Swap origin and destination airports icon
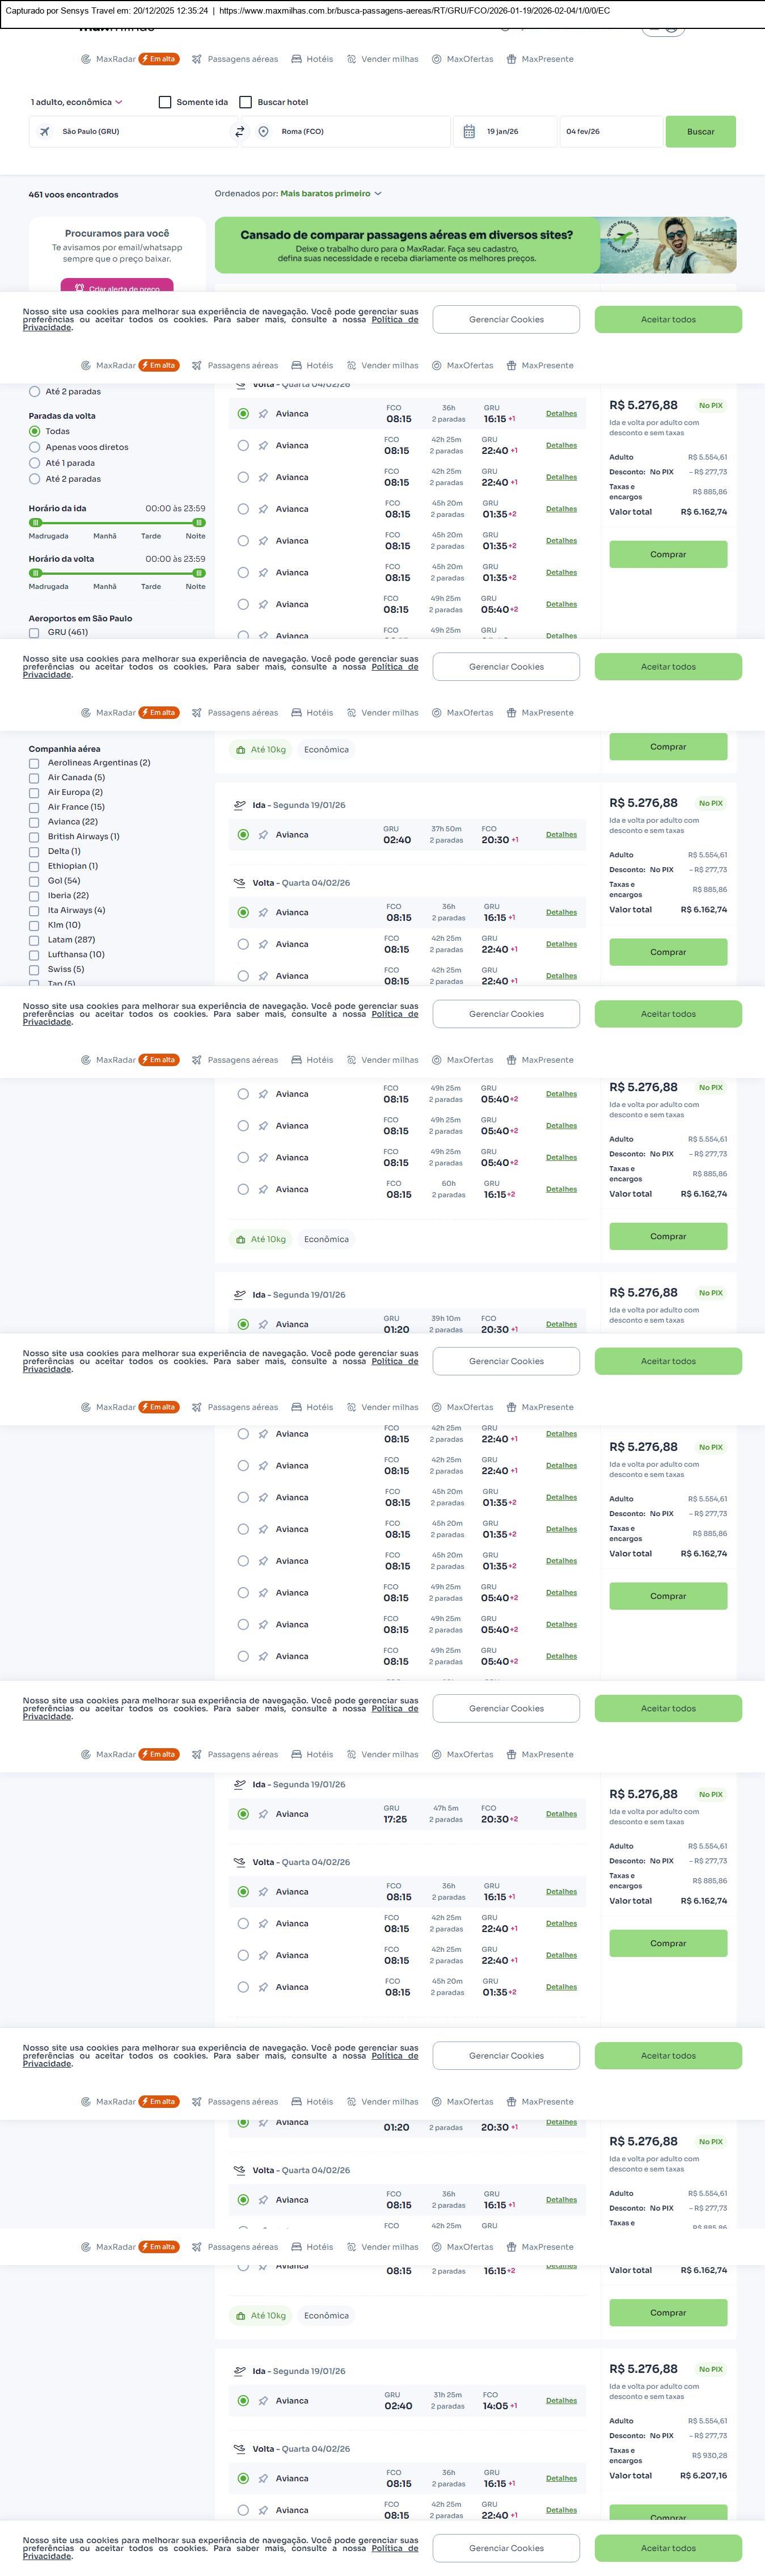765x2576 pixels. coord(240,131)
